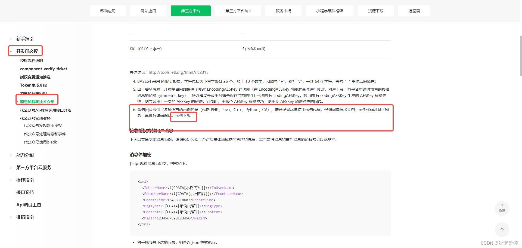Expand the 排错指南 section chevron

pos(11,217)
